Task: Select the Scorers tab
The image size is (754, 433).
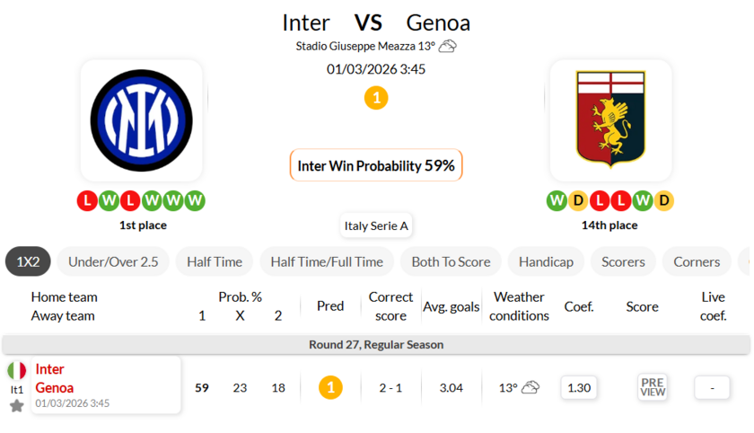Action: pos(623,261)
